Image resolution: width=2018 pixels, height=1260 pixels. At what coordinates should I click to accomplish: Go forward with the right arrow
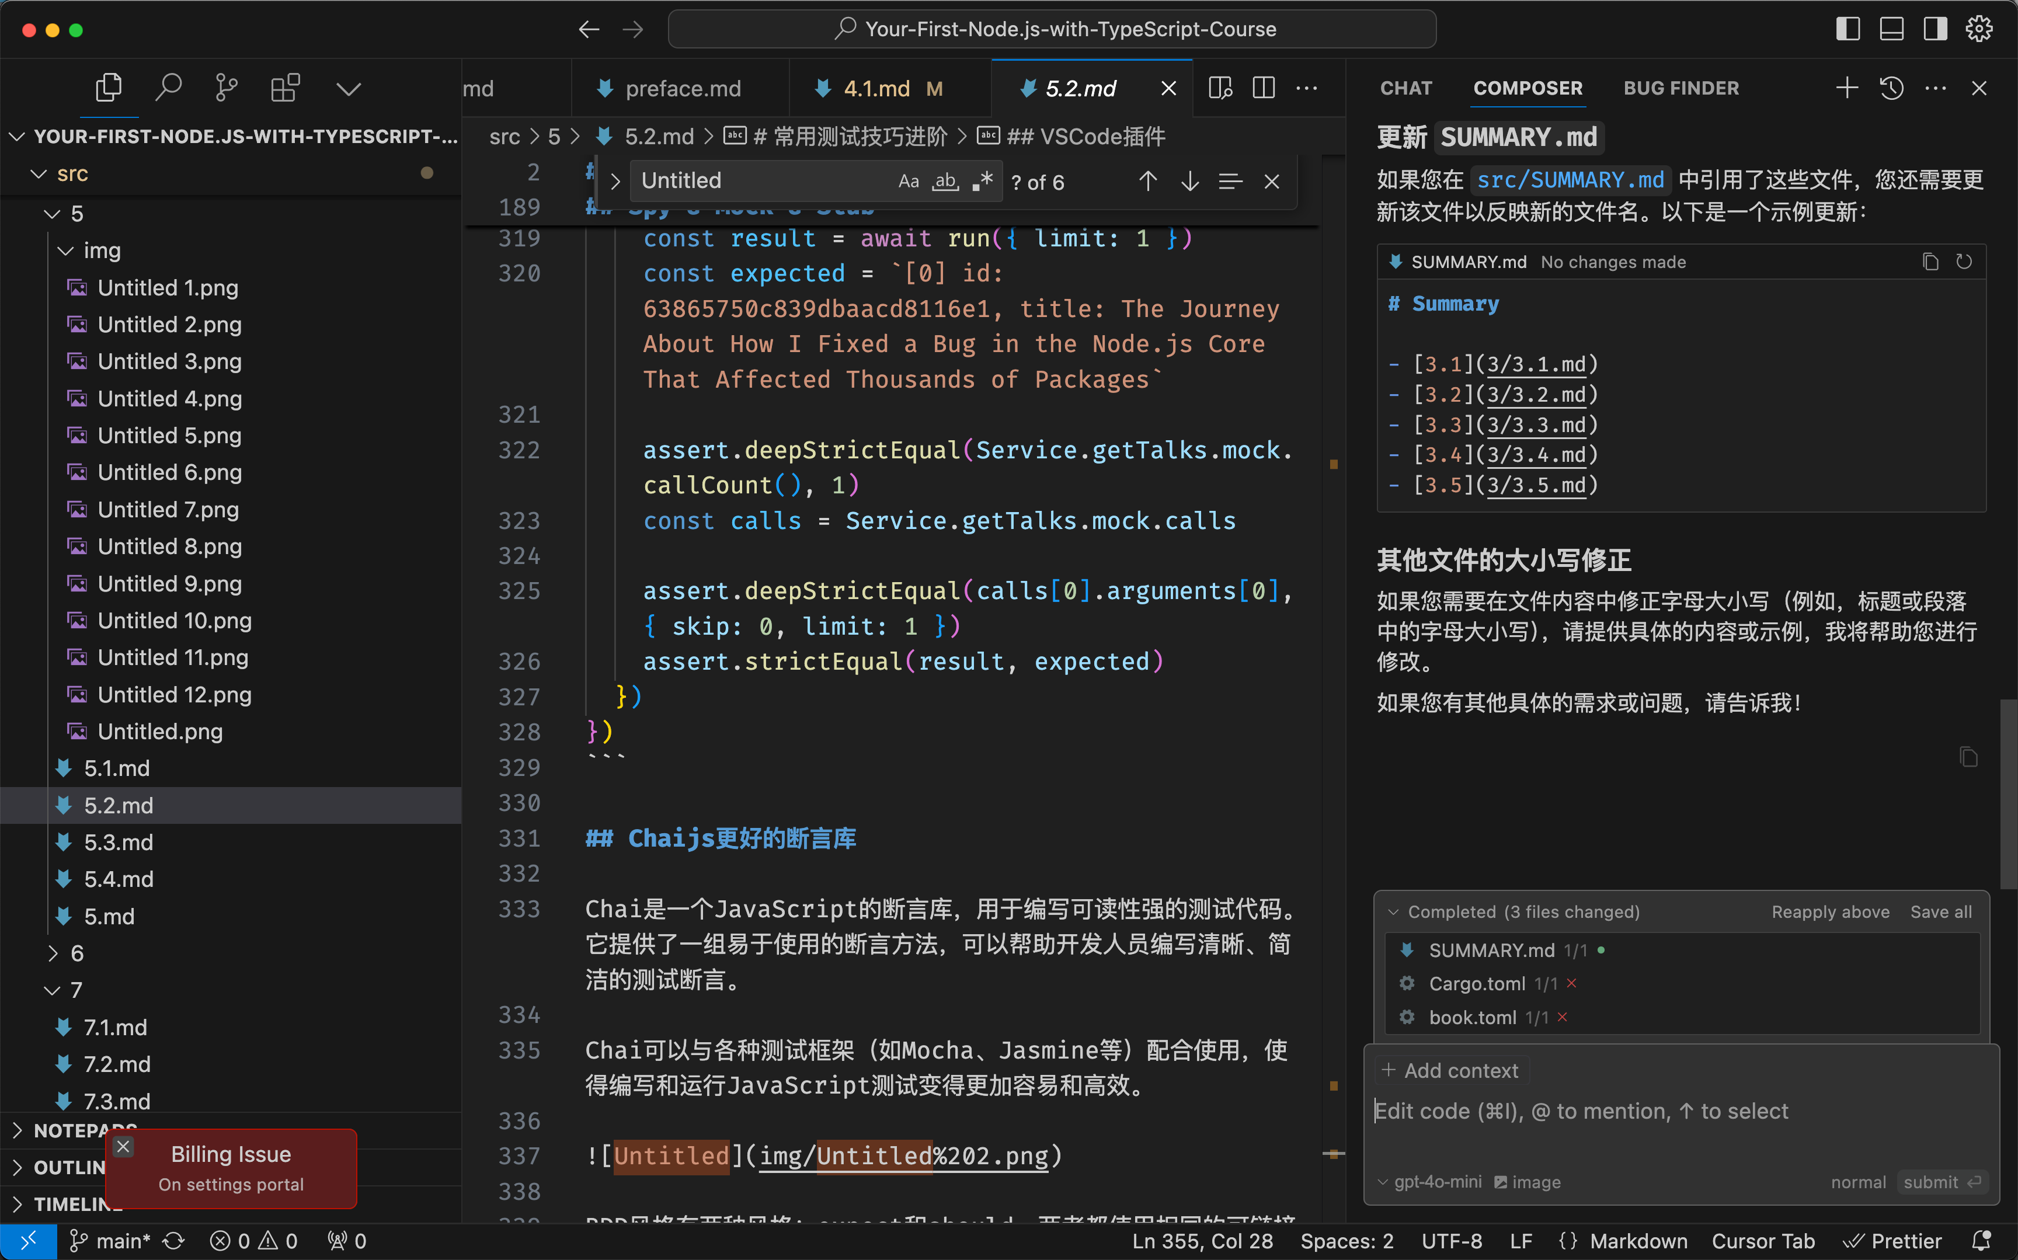633,29
